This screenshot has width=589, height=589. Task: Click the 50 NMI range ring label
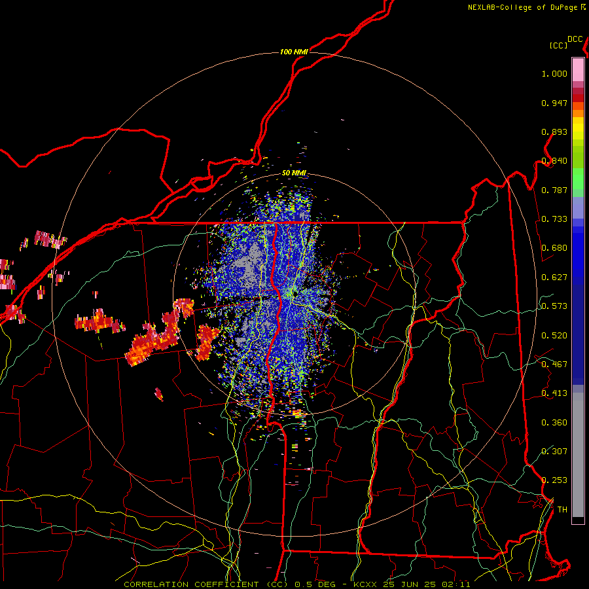tap(294, 173)
